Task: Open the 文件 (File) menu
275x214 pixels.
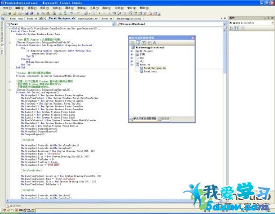Action: 7,8
